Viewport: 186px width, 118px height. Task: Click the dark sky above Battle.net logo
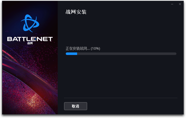(x=30, y=7)
